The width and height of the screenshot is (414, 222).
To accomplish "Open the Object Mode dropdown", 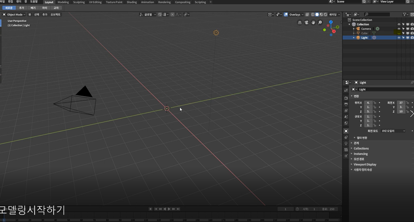I will (x=14, y=14).
